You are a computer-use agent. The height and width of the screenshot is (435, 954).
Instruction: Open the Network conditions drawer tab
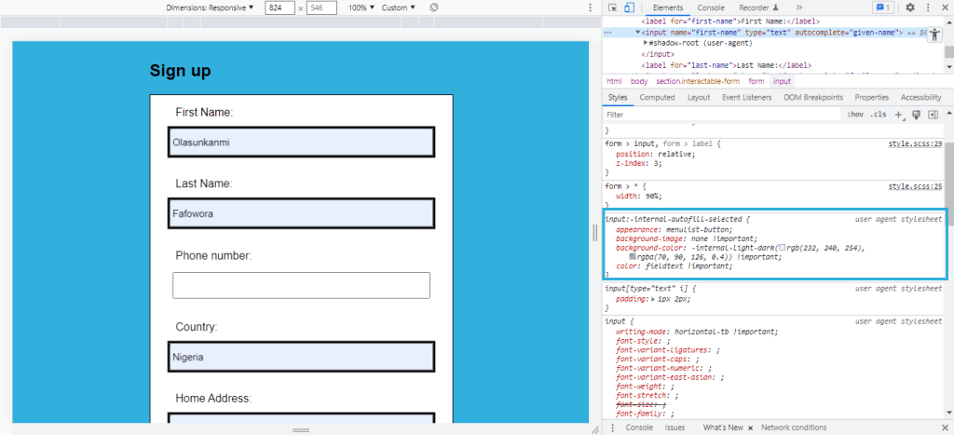click(x=794, y=428)
